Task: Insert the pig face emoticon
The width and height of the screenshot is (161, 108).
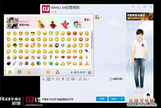Action: [45, 57]
